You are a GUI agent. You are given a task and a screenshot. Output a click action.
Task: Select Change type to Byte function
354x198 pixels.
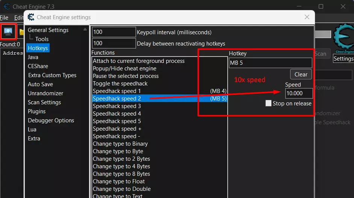click(160, 151)
